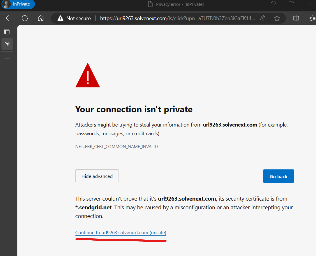The height and width of the screenshot is (256, 316).
Task: Click the Go back button
Action: (278, 176)
